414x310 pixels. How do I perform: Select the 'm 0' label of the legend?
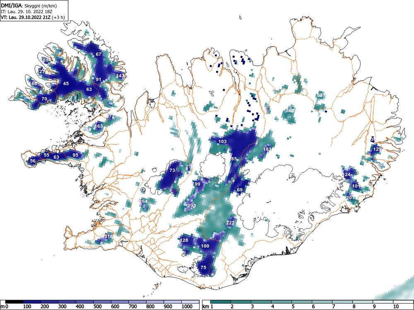pyautogui.click(x=5, y=306)
